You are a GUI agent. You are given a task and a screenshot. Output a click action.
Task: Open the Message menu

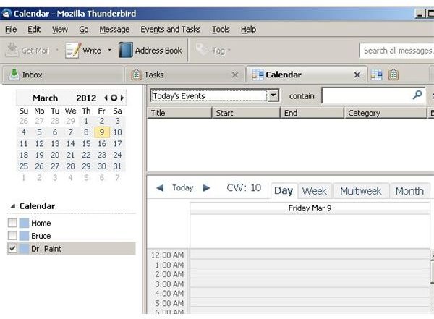114,29
